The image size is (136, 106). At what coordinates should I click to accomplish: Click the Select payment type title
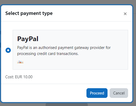29,13
